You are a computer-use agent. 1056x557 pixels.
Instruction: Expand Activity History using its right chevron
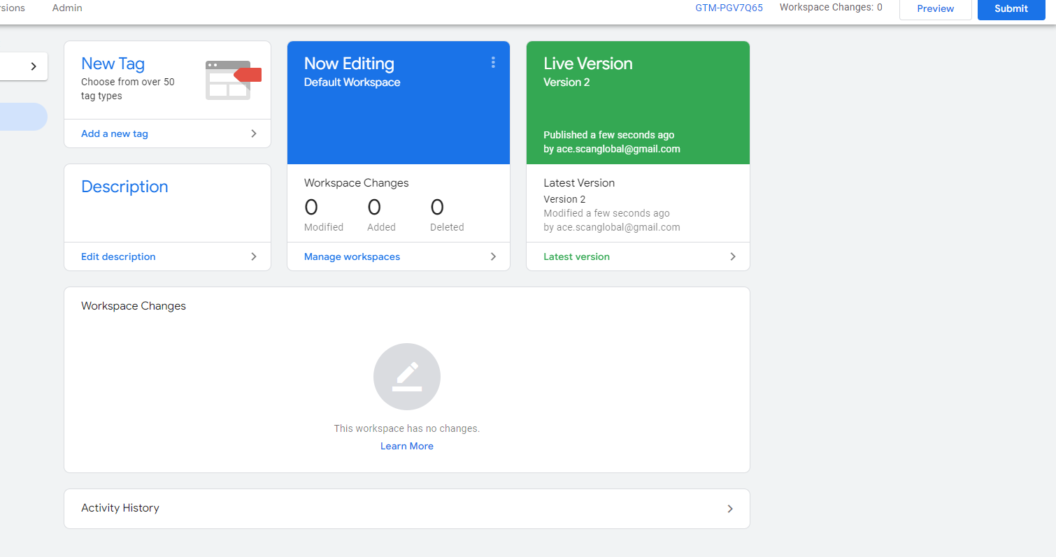point(730,509)
